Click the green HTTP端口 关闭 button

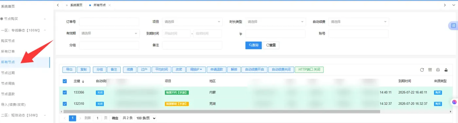click(309, 69)
